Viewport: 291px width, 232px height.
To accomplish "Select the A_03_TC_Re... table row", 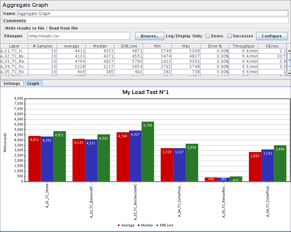I will [14, 61].
